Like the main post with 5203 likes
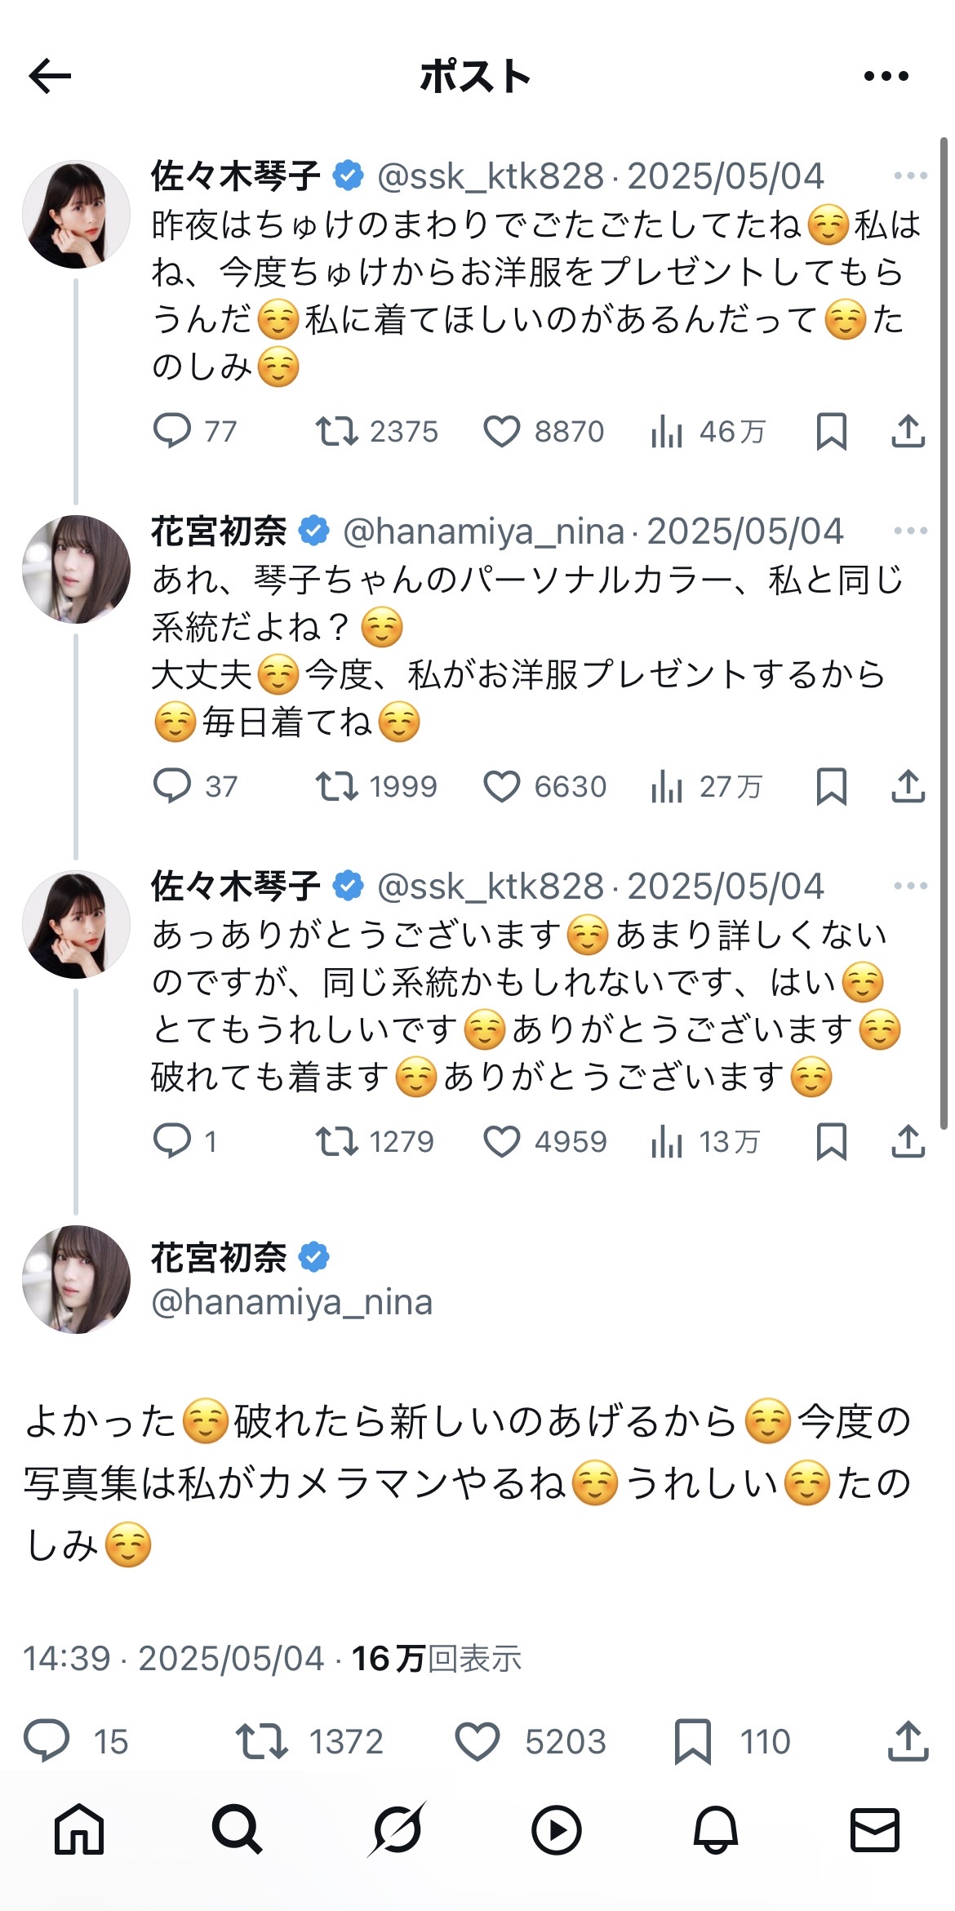The image size is (955, 1911). (x=477, y=1741)
